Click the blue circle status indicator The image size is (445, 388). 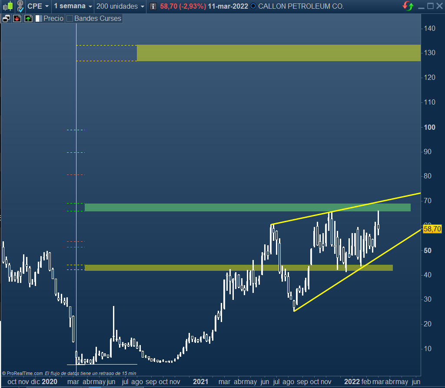[253, 6]
